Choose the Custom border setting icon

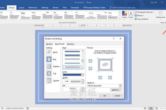(49, 80)
